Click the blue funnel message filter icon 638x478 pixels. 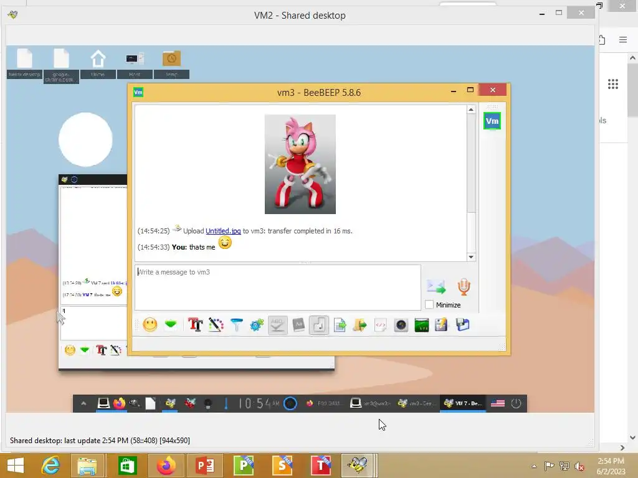pos(236,325)
